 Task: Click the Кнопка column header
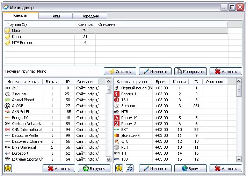180,82
